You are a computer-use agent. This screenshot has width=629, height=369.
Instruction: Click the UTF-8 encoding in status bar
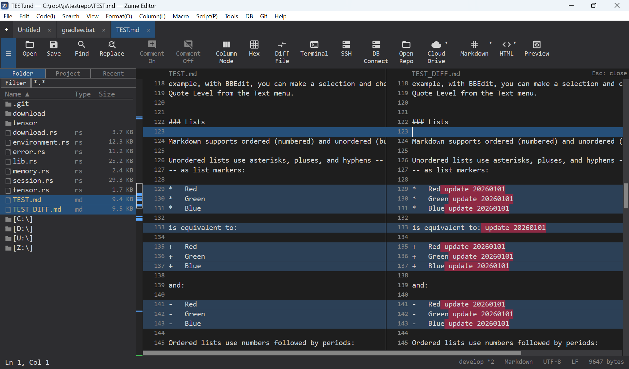pos(552,362)
